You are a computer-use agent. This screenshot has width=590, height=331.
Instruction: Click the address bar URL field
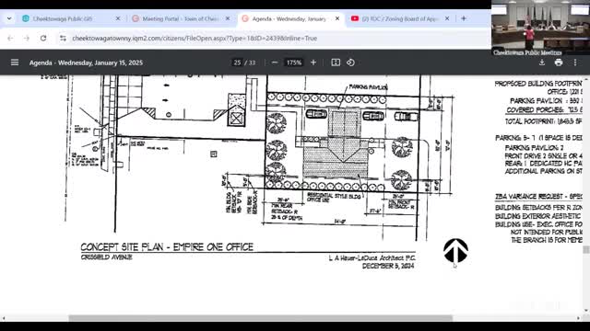[x=195, y=39]
